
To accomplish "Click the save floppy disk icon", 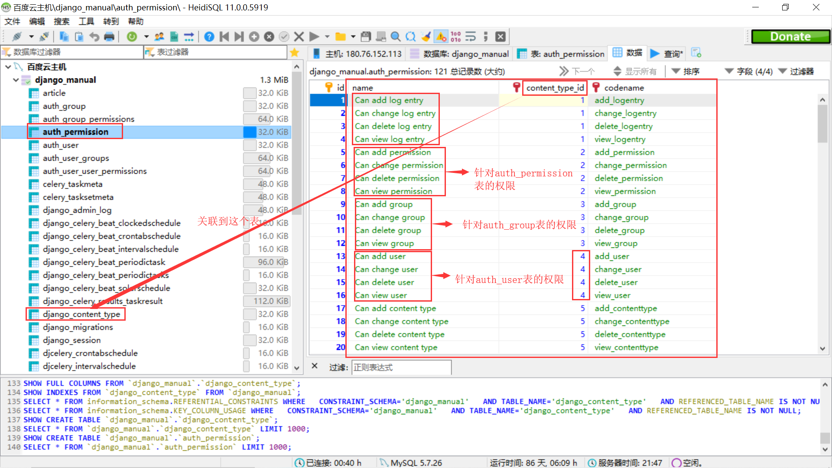I will click(366, 37).
